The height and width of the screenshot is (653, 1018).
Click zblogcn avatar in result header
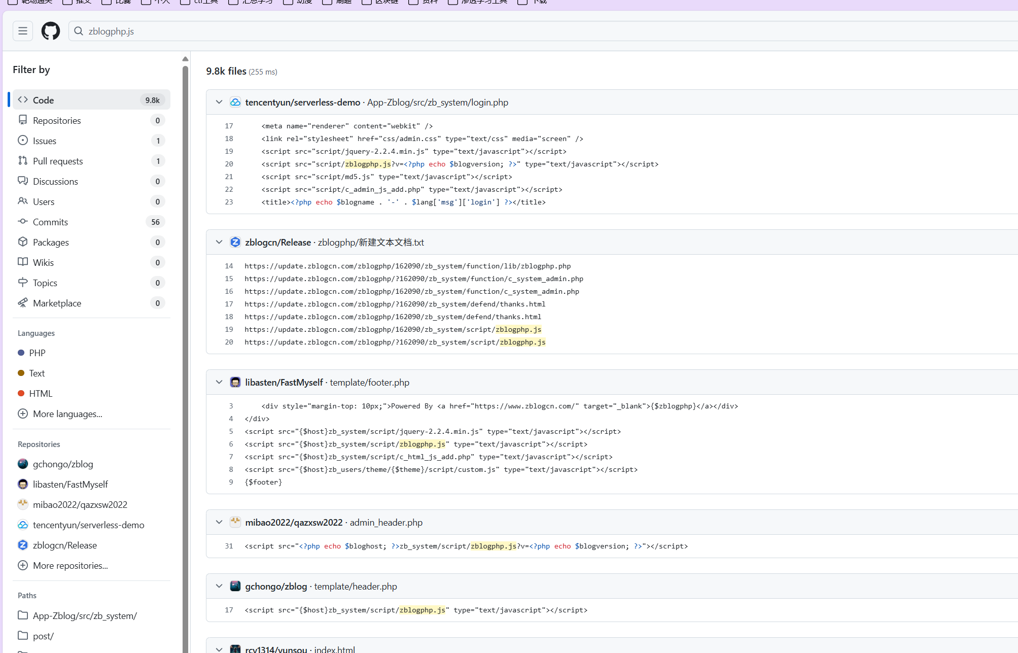point(235,242)
